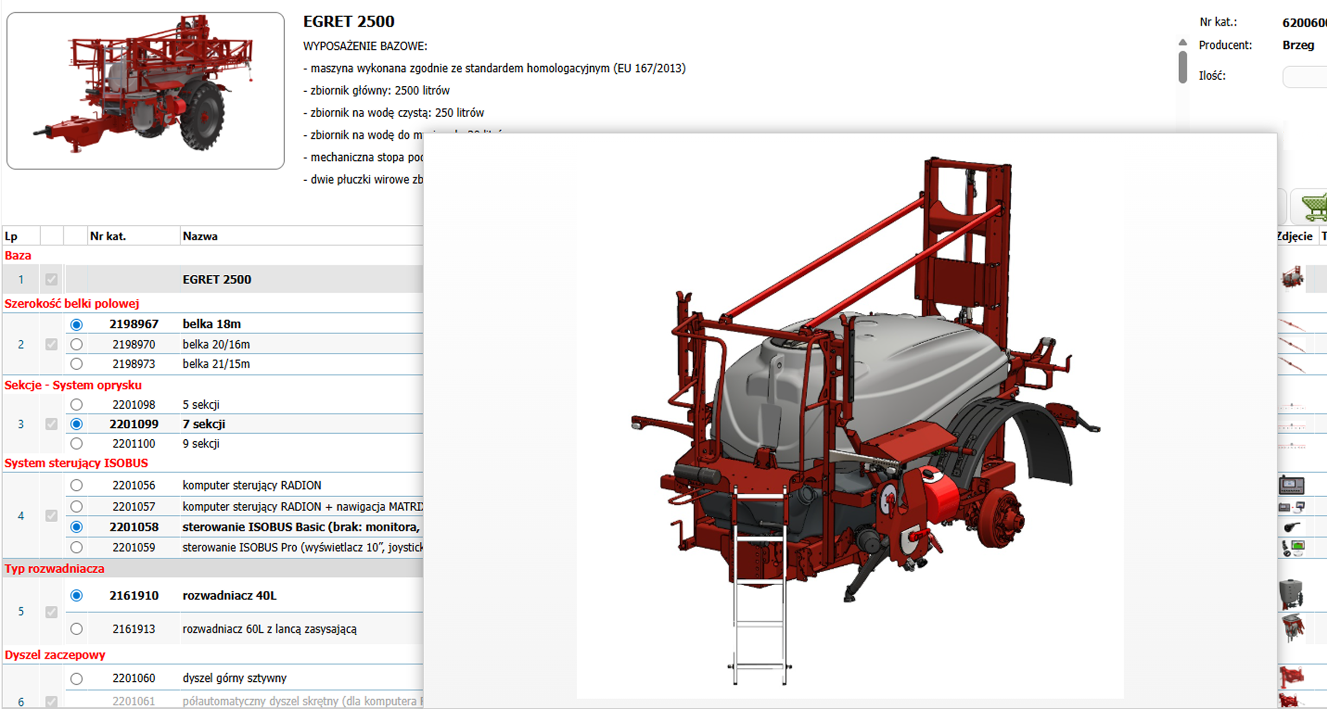This screenshot has height=709, width=1328.
Task: Toggle the checkbox in row 4
Action: [x=51, y=516]
